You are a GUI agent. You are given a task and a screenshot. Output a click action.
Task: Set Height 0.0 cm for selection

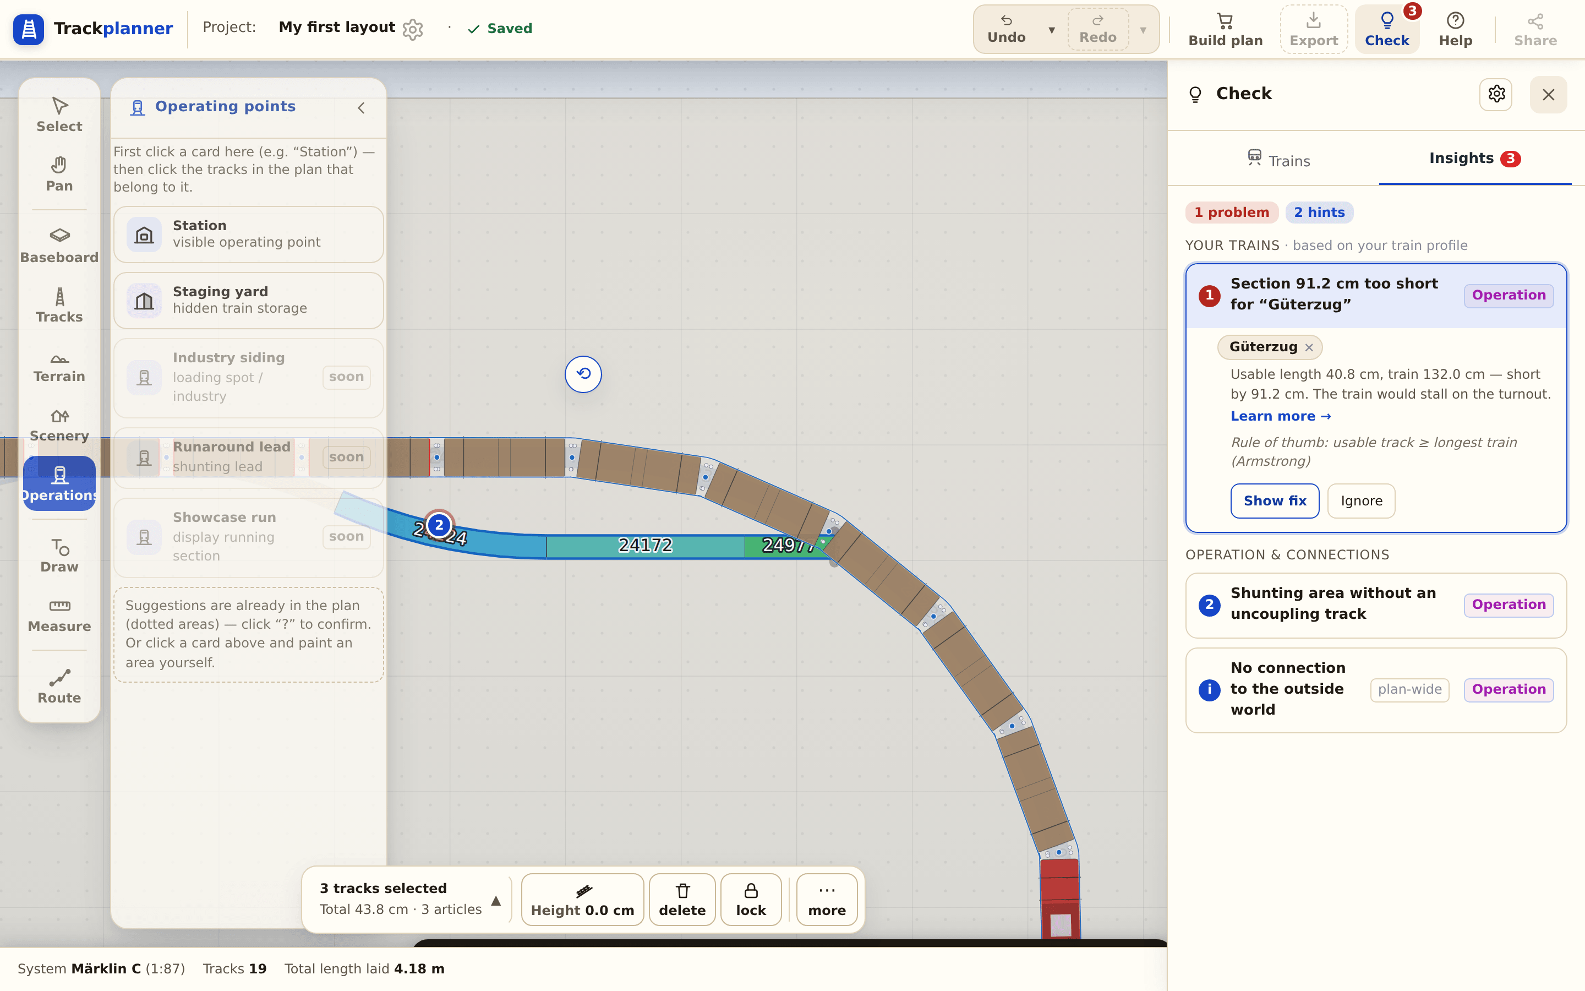[x=582, y=899]
